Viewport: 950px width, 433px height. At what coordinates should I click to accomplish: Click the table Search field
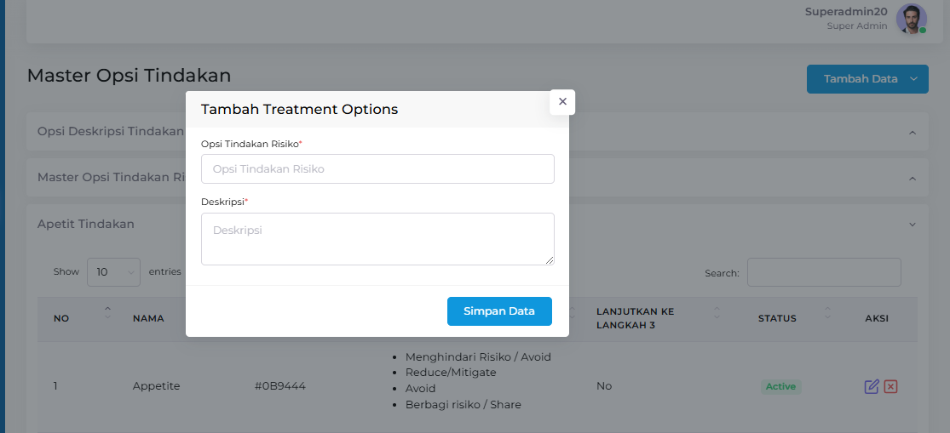(x=824, y=273)
